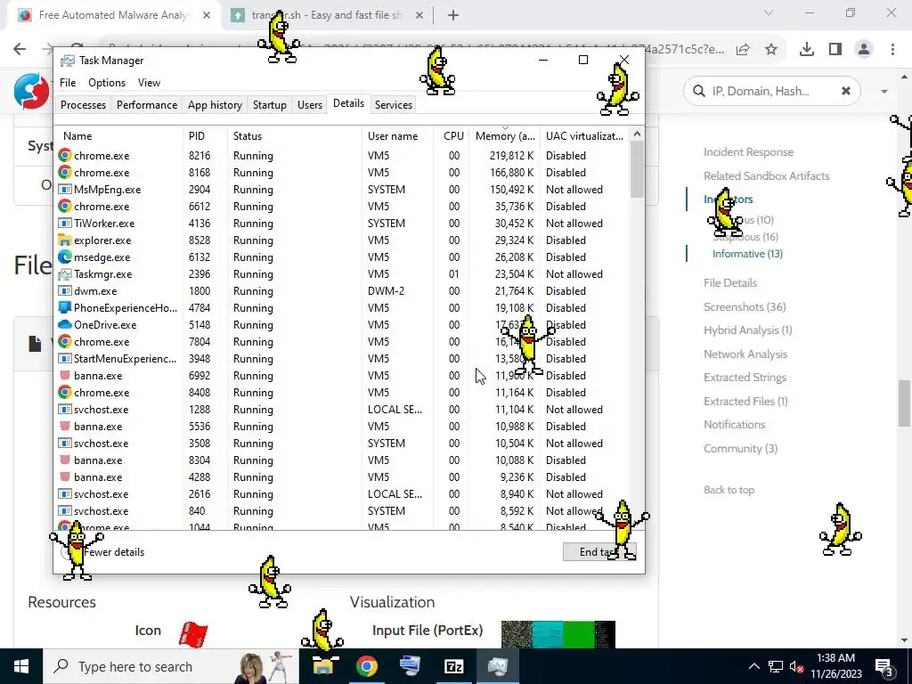Screen dimensions: 912x684
Task: Select the banna.exe row with PID 6992
Action: [x=343, y=376]
